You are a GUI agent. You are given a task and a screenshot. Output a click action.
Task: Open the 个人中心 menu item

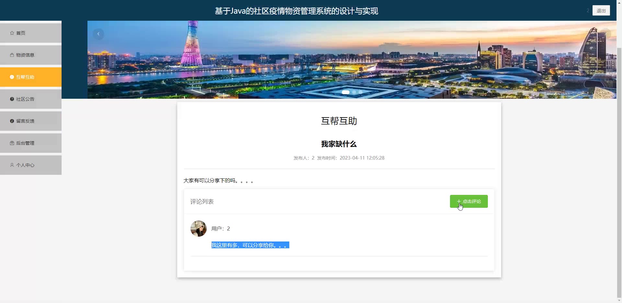click(x=31, y=165)
